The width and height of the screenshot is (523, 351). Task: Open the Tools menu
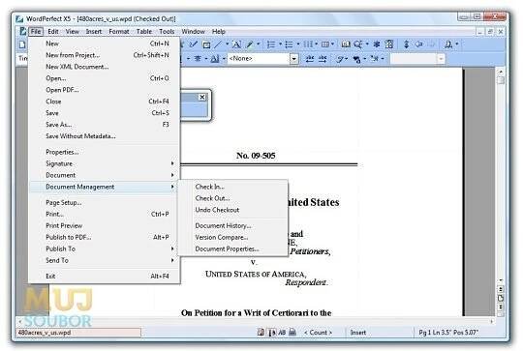167,32
